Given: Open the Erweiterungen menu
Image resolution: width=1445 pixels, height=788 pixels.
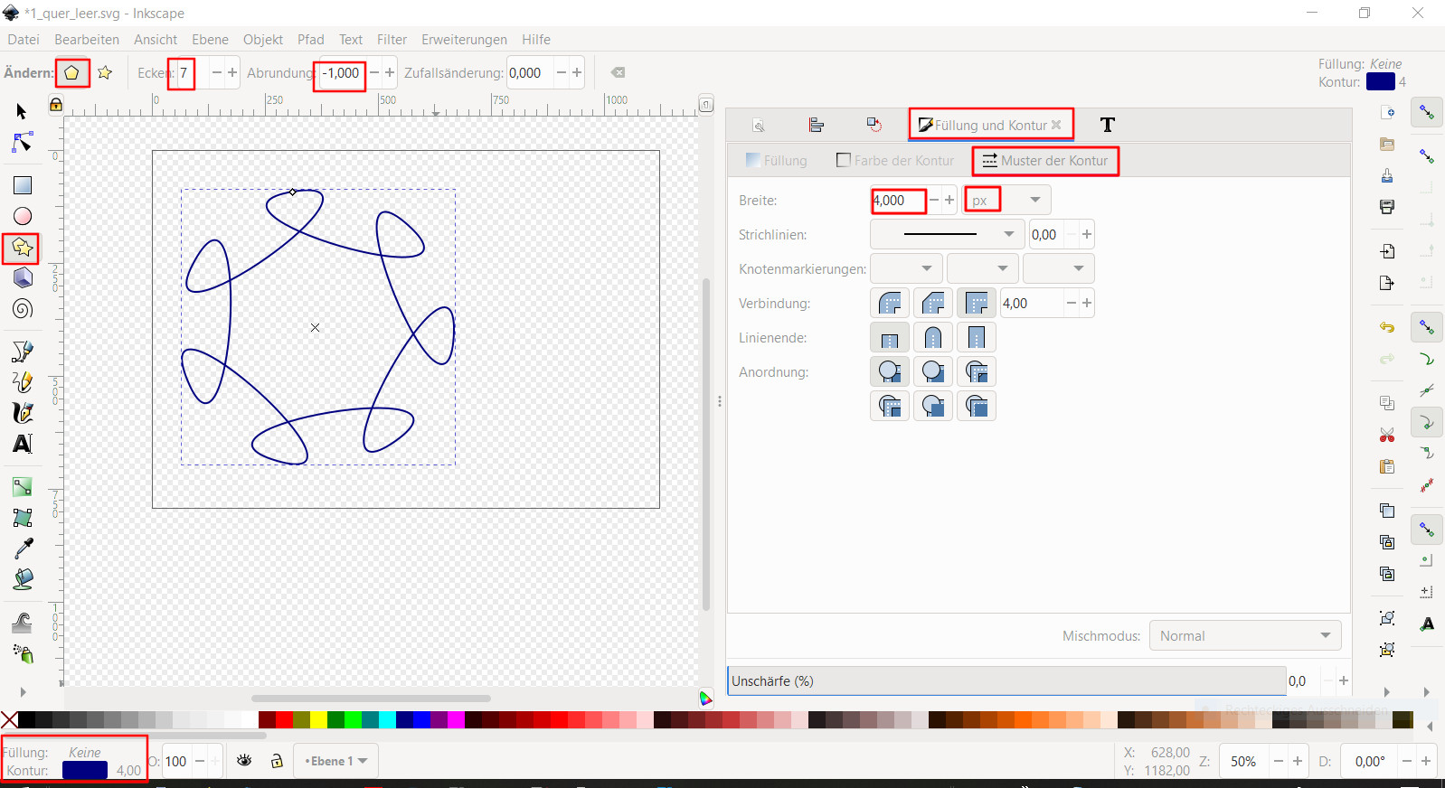Looking at the screenshot, I should [x=464, y=39].
